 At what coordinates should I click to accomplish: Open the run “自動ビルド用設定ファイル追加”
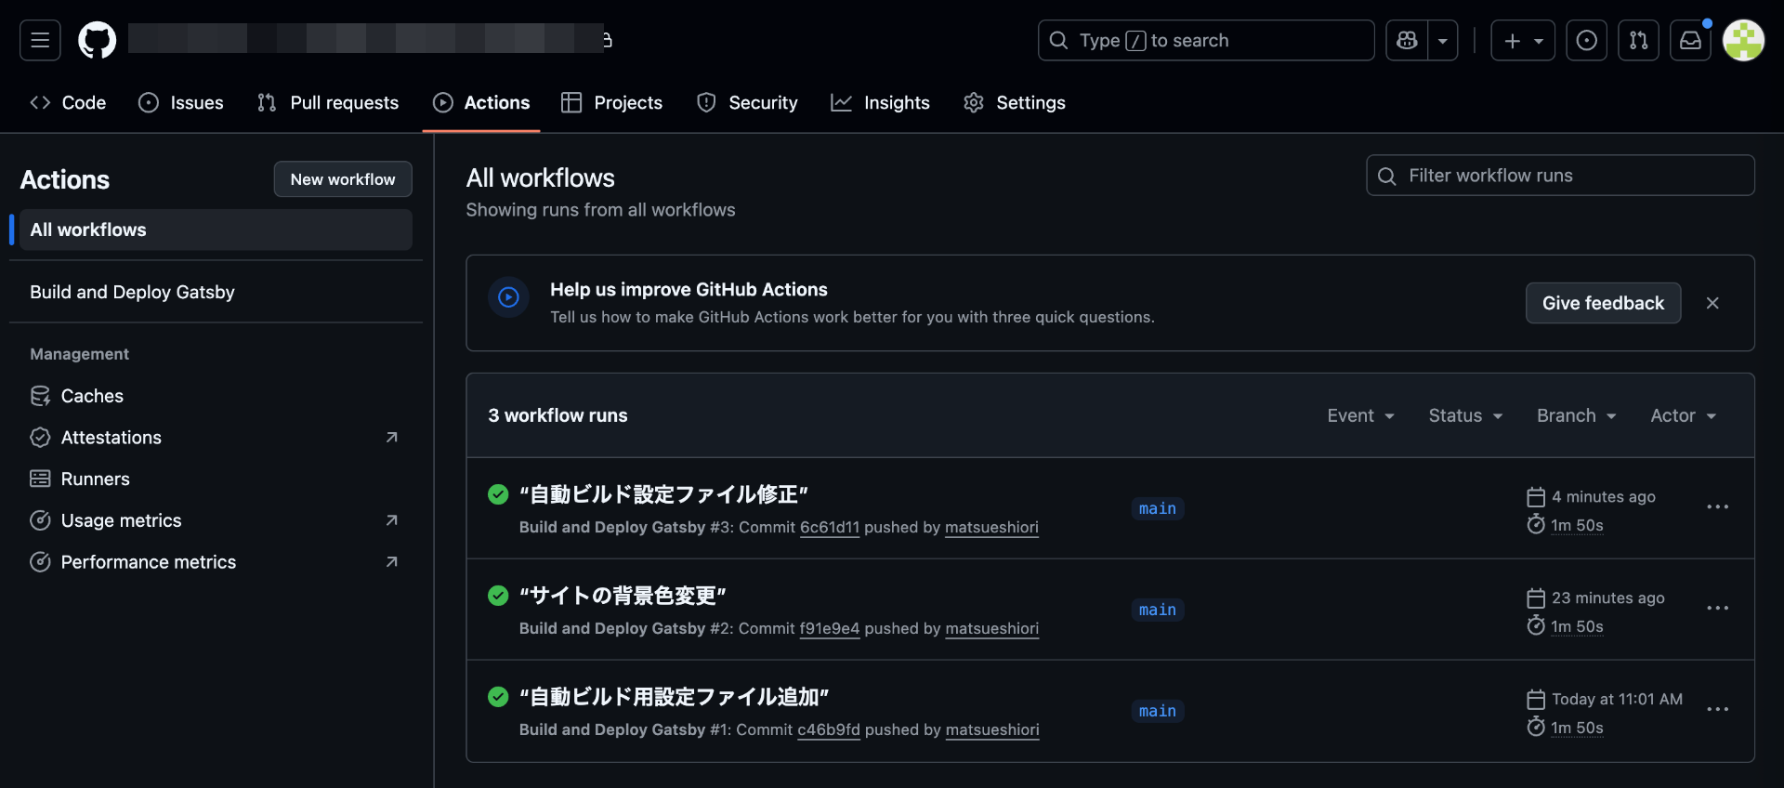(674, 697)
